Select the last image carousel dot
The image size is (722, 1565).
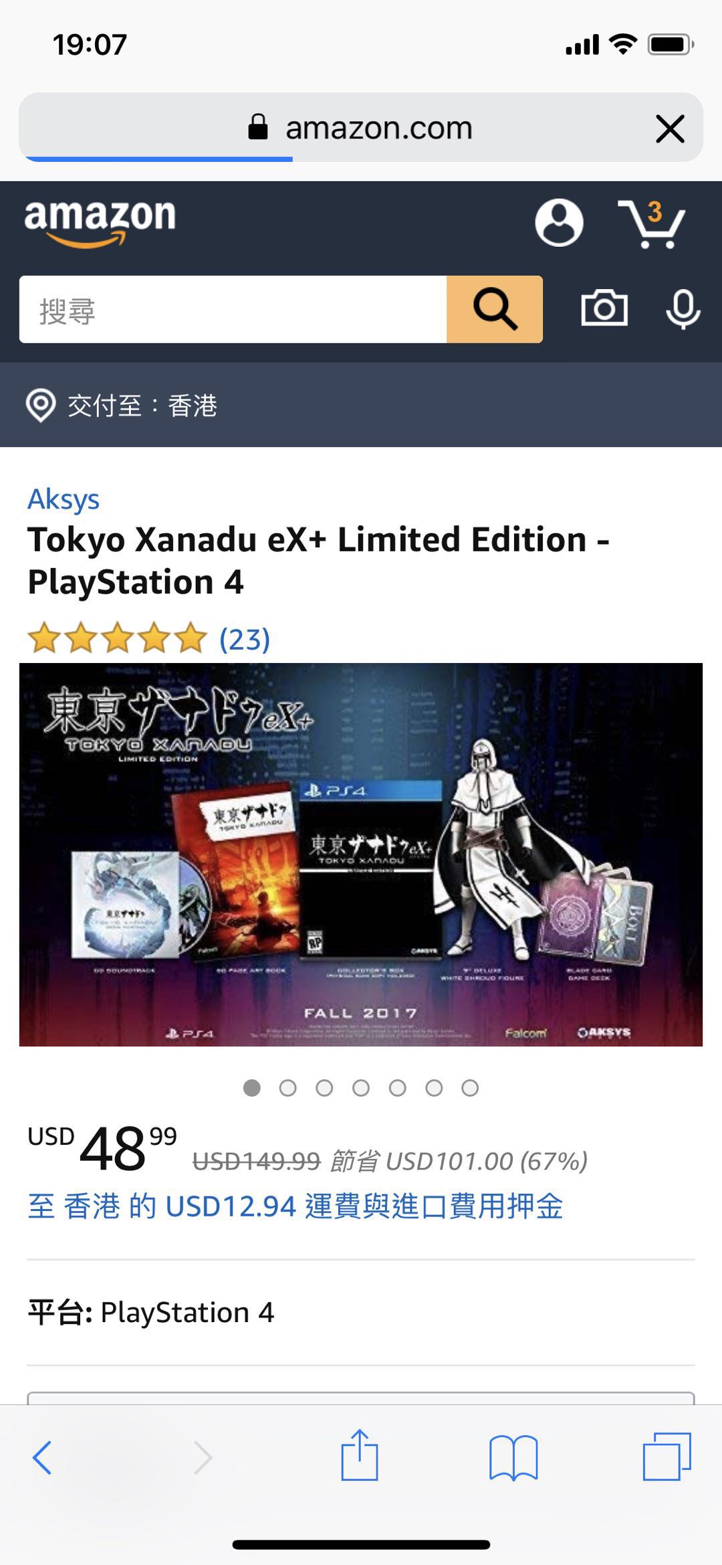coord(470,1088)
